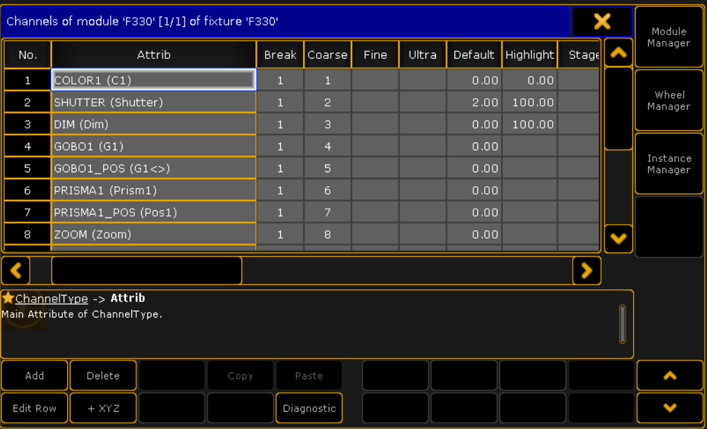Click the down arrow beside the bottom button rows

(x=670, y=408)
